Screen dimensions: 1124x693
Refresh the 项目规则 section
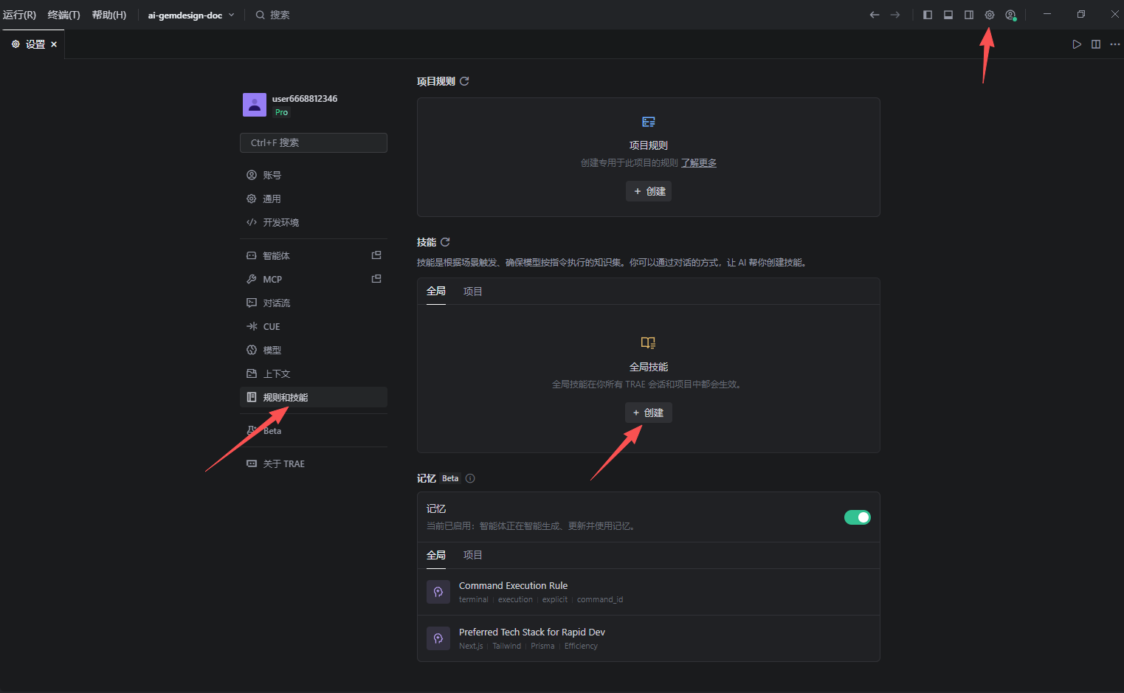click(x=464, y=81)
